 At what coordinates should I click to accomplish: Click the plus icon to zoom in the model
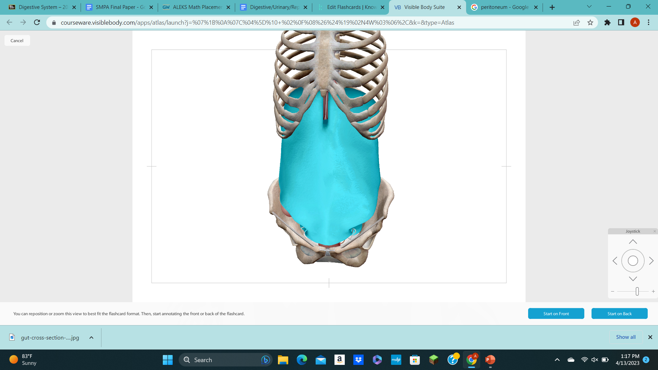click(x=654, y=291)
